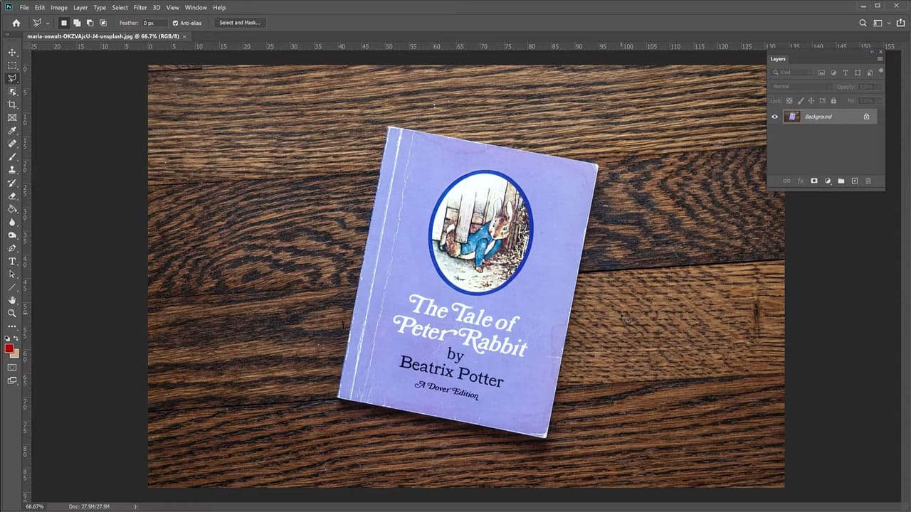Select the Eyedropper tool
This screenshot has height=512, width=911.
coord(12,131)
